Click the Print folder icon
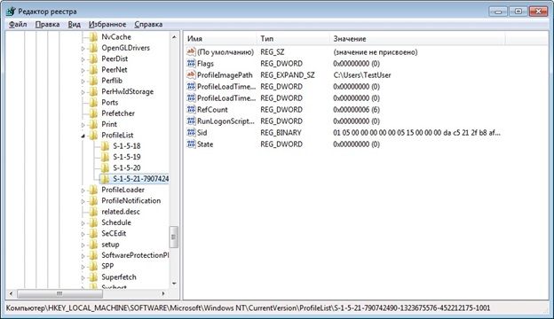Viewport: 554px width, 319px height. coord(93,124)
